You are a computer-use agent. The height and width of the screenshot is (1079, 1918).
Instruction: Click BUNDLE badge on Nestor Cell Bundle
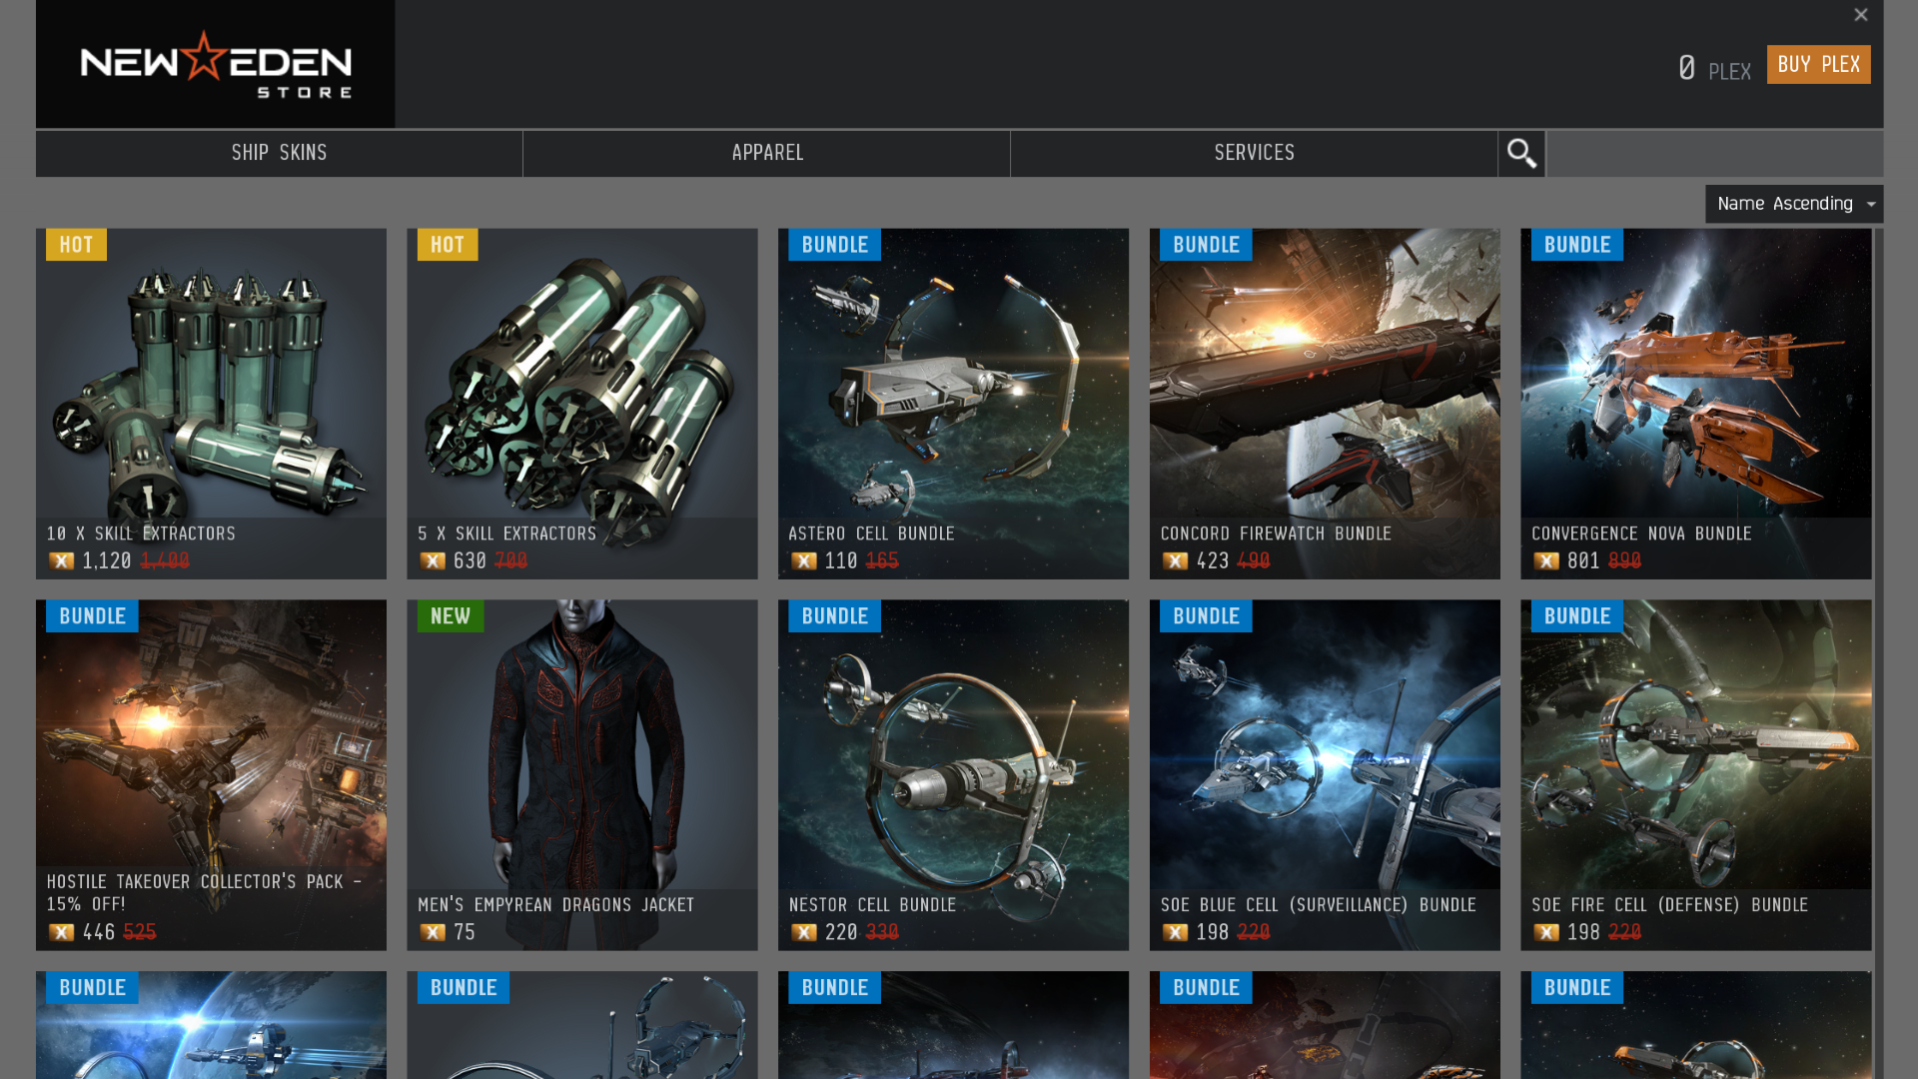[834, 616]
